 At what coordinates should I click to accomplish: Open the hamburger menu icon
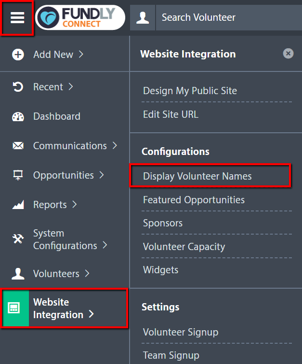tap(17, 18)
